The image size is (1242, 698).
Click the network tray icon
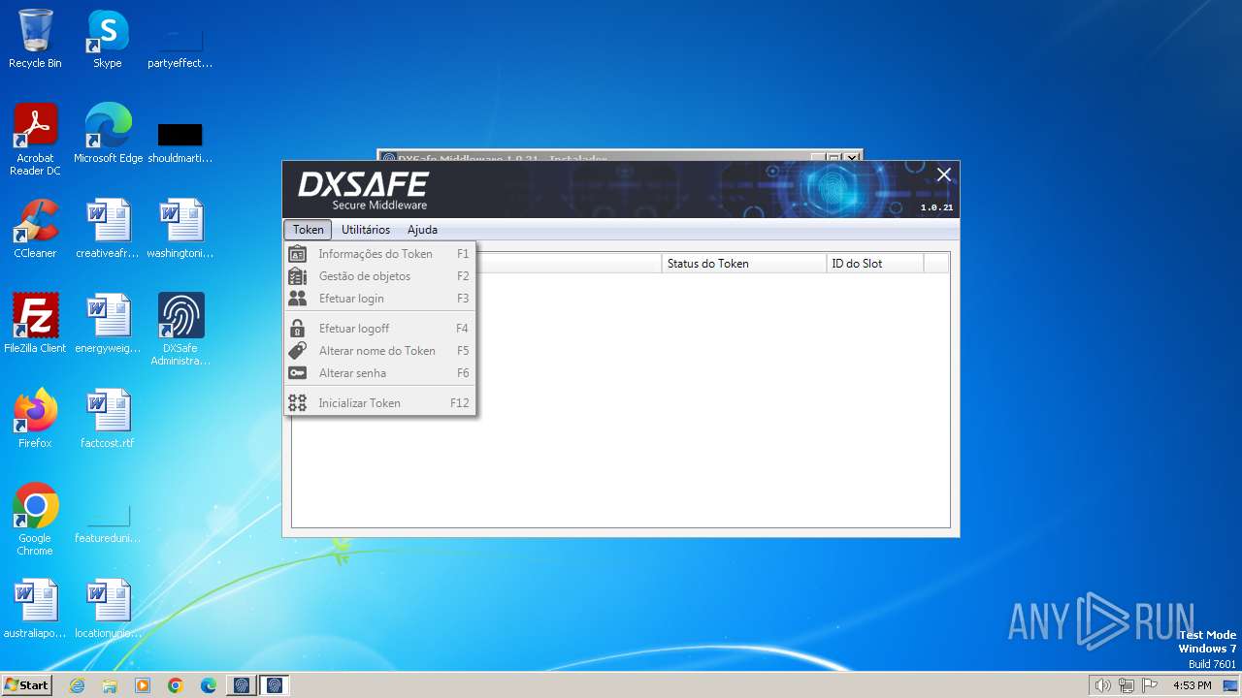click(1127, 685)
